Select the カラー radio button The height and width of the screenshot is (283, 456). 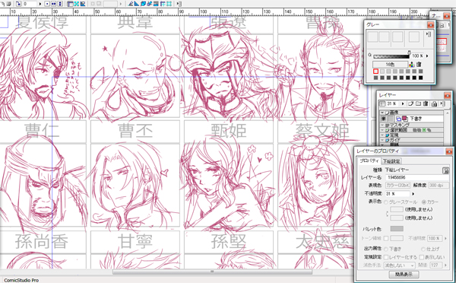pyautogui.click(x=424, y=202)
